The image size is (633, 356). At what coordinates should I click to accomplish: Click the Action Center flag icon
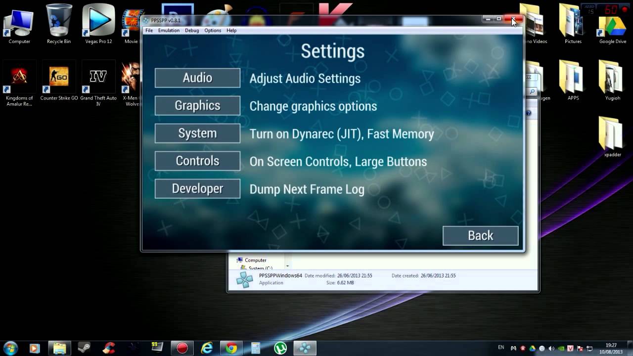(580, 348)
